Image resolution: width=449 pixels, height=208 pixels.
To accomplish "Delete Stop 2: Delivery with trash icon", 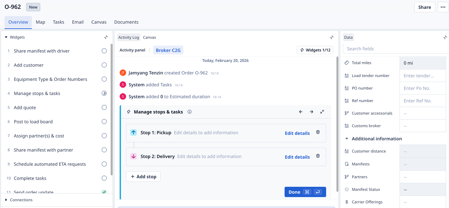I will click(x=318, y=156).
